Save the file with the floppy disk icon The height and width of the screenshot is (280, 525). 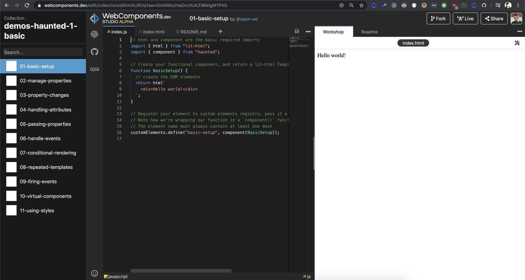(x=297, y=31)
